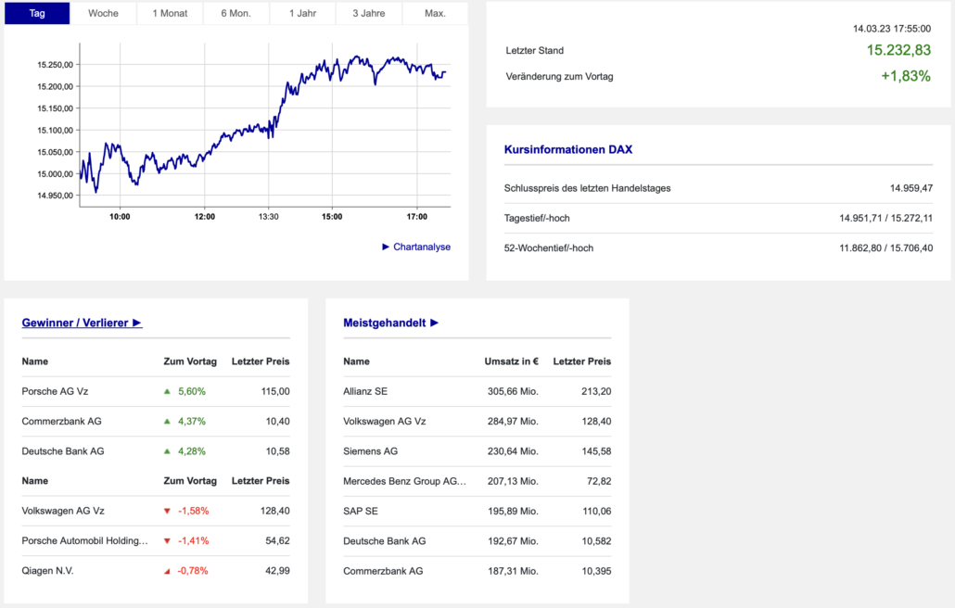
Task: Switch chart to 1 Jahr view
Action: pos(302,13)
